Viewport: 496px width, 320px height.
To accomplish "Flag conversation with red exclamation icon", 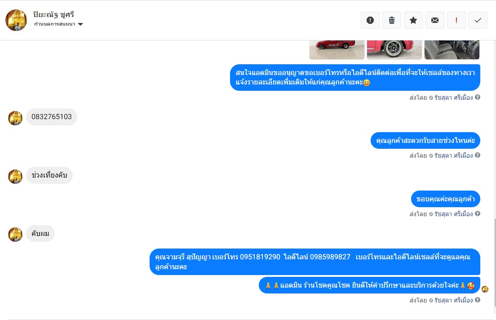I will point(456,20).
